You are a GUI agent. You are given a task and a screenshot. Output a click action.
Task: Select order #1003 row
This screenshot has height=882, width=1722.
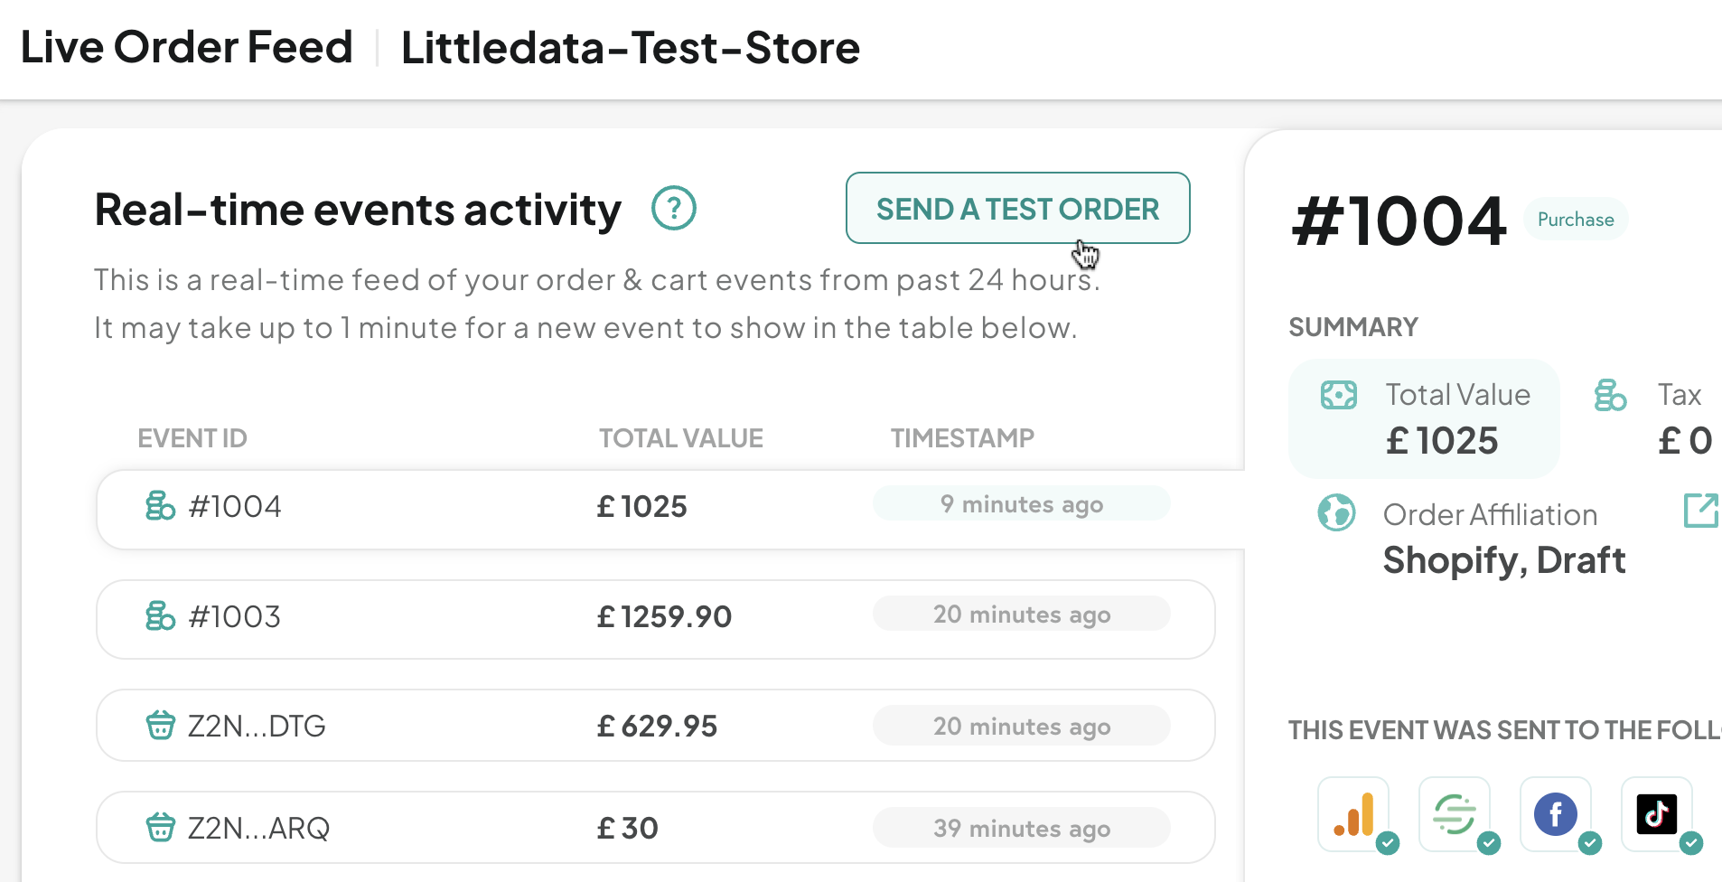(656, 619)
